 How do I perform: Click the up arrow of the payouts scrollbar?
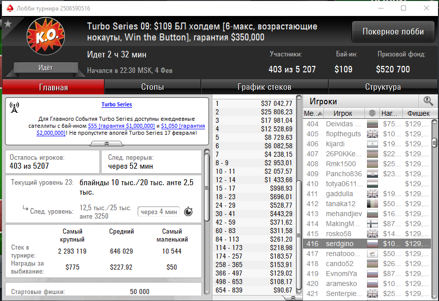pyautogui.click(x=299, y=98)
